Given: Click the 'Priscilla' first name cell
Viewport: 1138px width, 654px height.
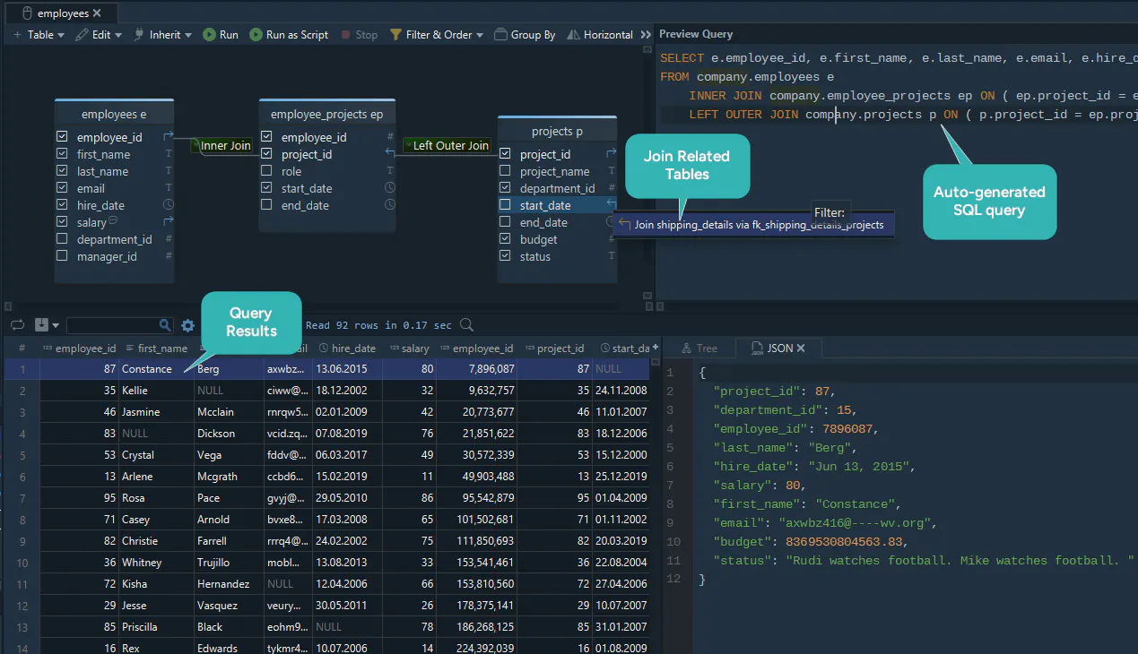Looking at the screenshot, I should [156, 627].
